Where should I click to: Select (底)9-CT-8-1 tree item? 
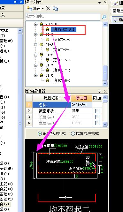click(x=64, y=29)
